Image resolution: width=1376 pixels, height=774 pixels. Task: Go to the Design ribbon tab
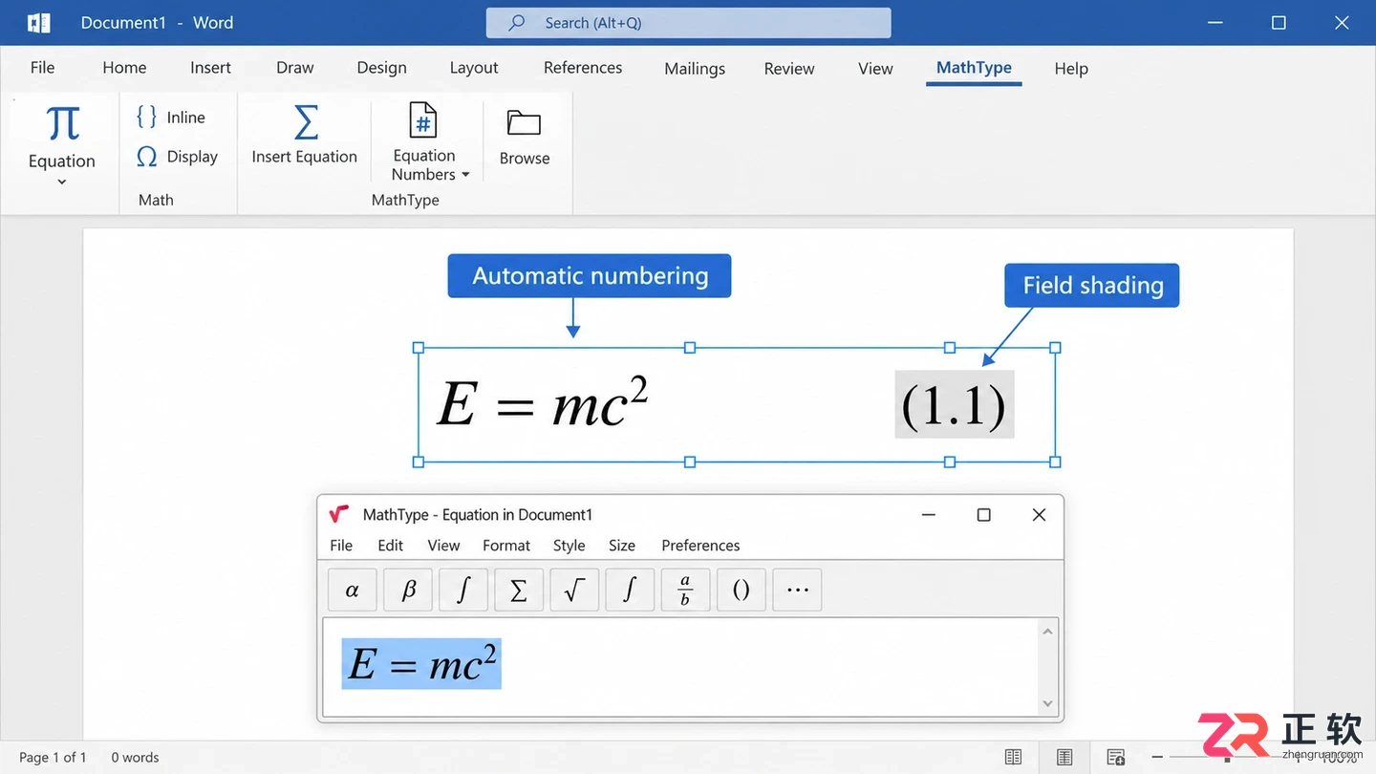[381, 68]
